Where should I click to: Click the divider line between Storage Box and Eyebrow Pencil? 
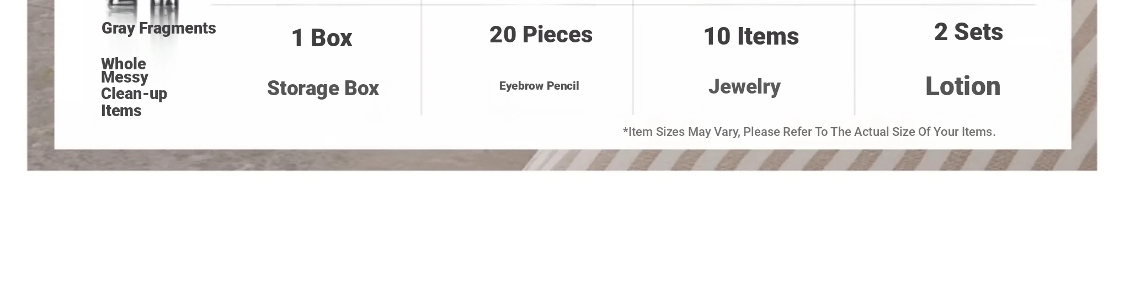click(422, 58)
